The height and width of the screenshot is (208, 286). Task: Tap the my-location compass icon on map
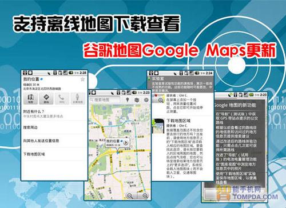(146, 100)
